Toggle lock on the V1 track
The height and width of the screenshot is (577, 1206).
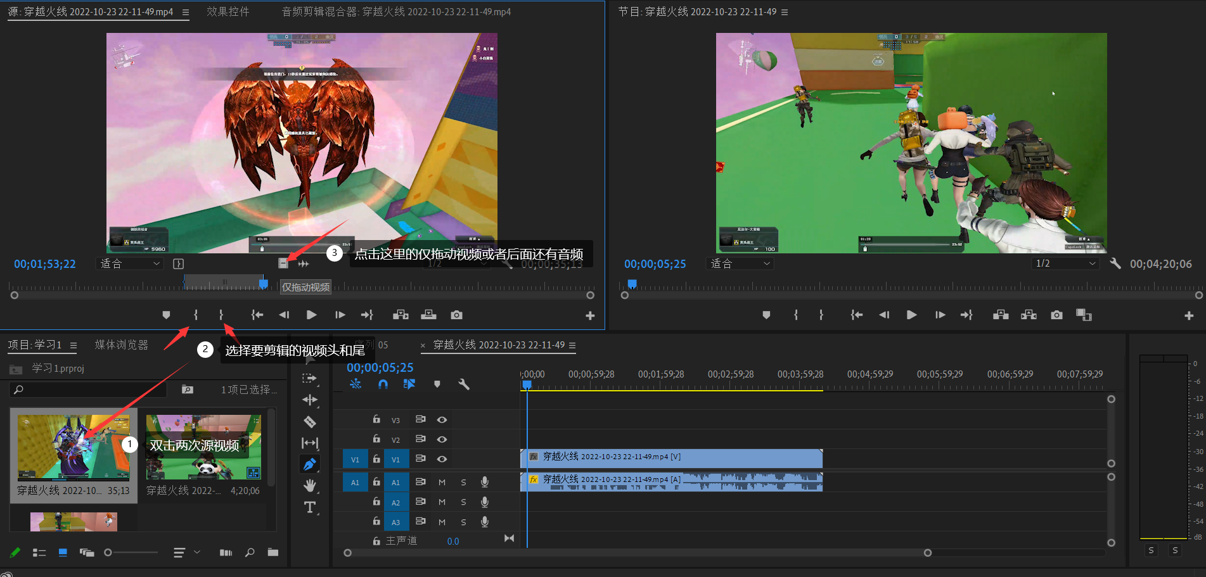pos(376,459)
